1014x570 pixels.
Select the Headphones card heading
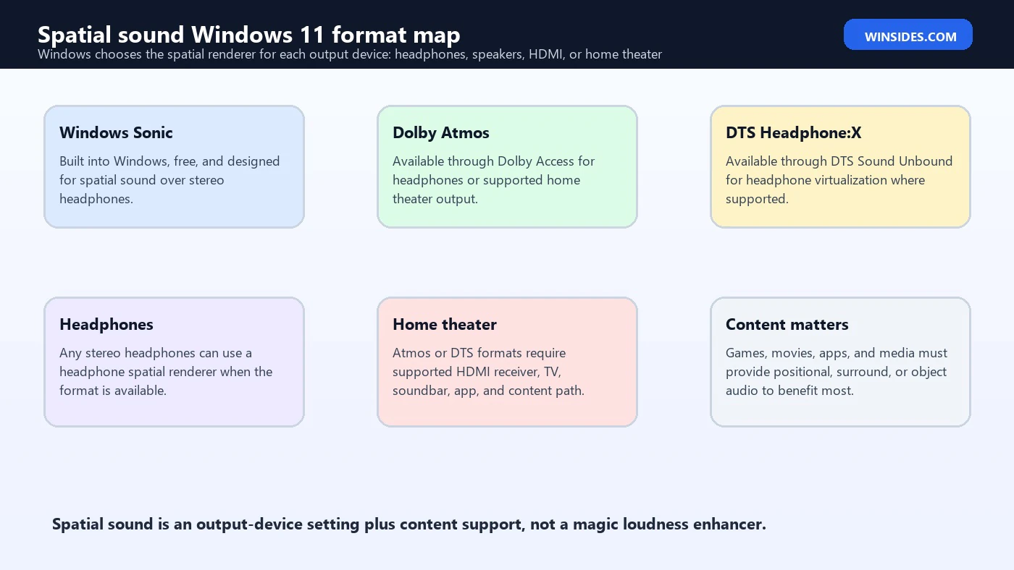point(106,324)
